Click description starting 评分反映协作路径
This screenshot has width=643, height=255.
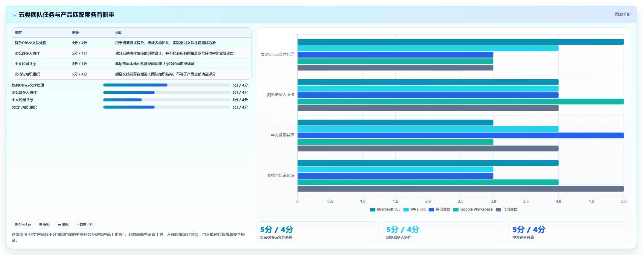click(174, 53)
